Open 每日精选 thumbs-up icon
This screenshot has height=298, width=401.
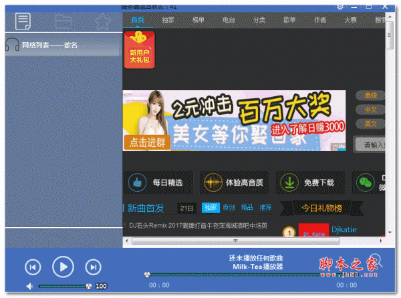[137, 182]
